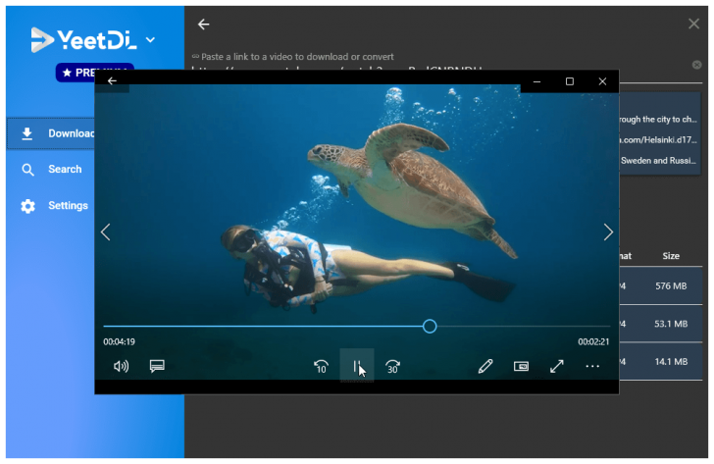Select the 53.1 MB format row
Screen dimensions: 714x464
coord(661,324)
